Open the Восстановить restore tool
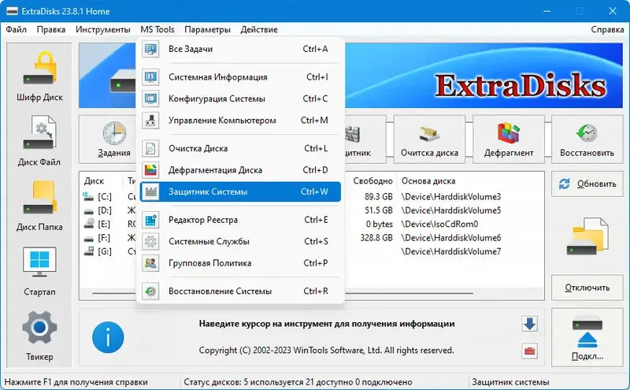Screen dimensions: 630x390 (587, 139)
